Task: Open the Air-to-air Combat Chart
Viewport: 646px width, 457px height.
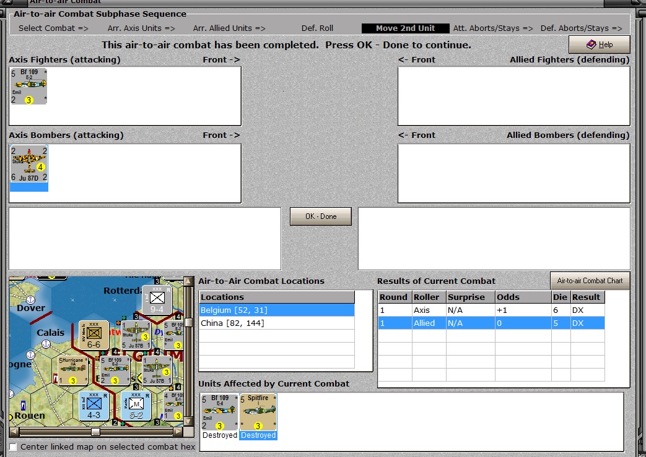Action: pos(590,281)
